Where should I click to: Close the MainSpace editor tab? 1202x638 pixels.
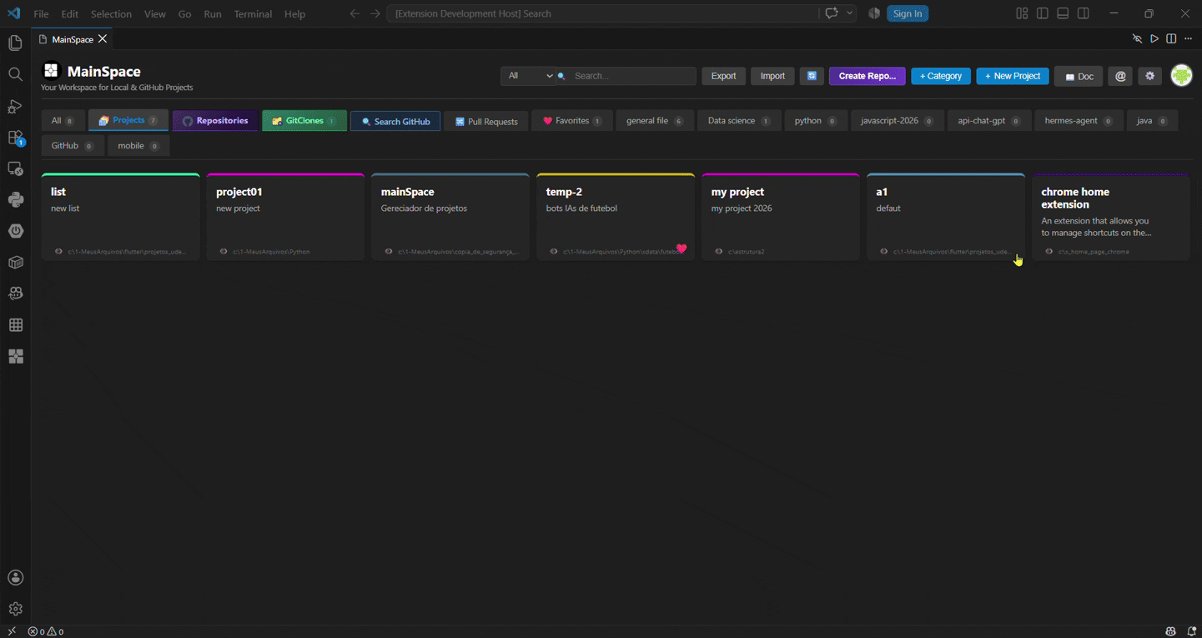click(x=103, y=39)
